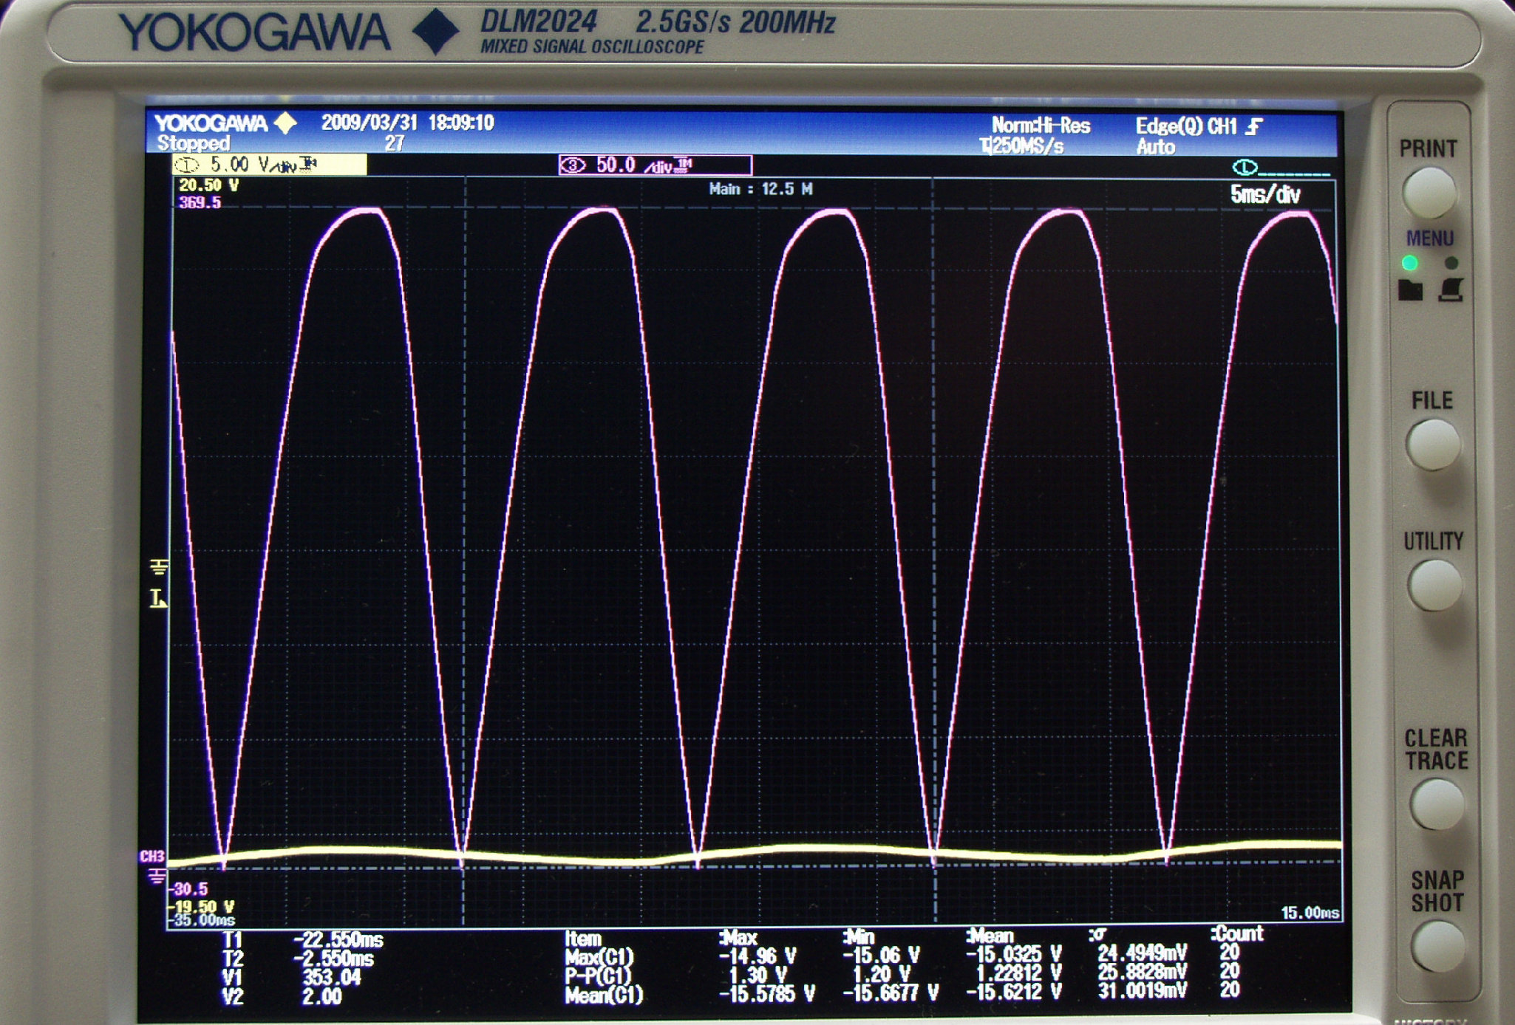Viewport: 1515px width, 1025px height.
Task: Click the black folder icon under MENU
Action: coord(1410,290)
